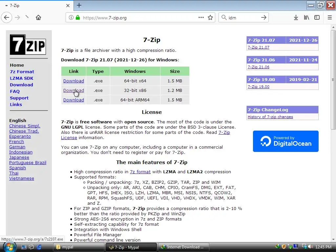Download the 64-bit ARM64 .exe
This screenshot has height=252, width=336.
tap(73, 100)
